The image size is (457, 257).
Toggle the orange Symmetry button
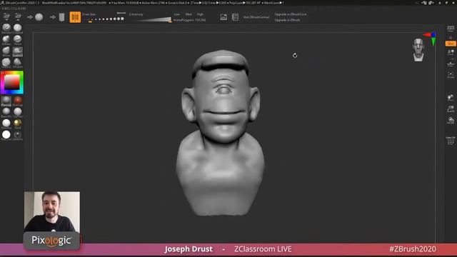pos(75,17)
